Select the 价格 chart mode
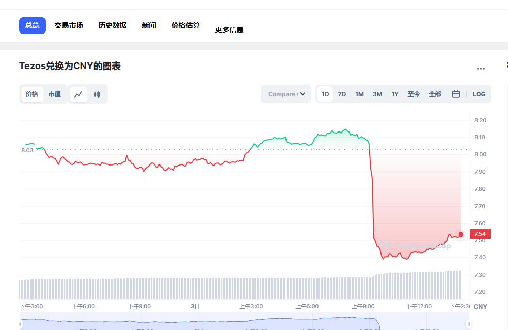Viewport: 508px width, 330px height. [32, 94]
